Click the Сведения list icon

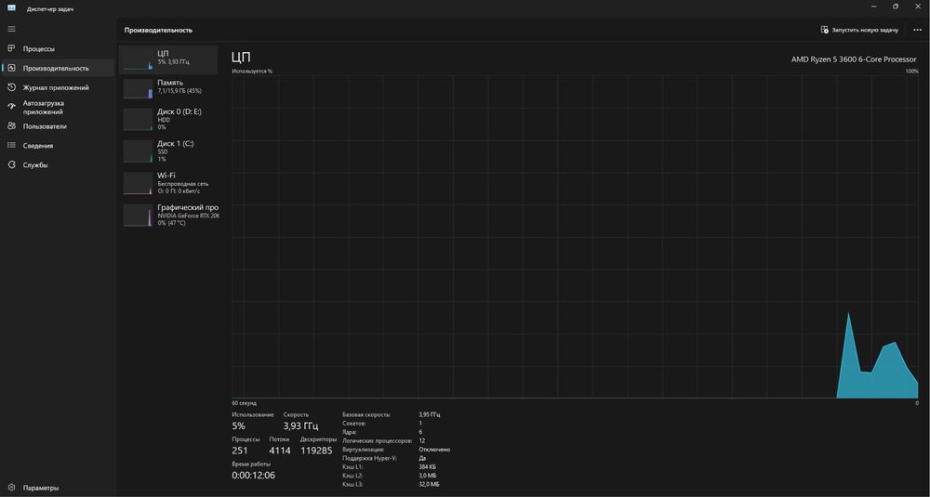[11, 145]
